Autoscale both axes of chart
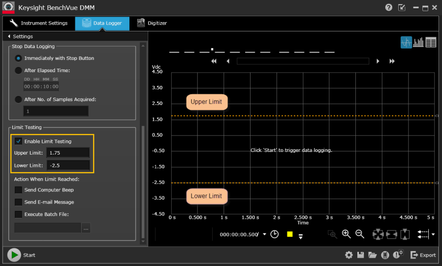 point(378,234)
